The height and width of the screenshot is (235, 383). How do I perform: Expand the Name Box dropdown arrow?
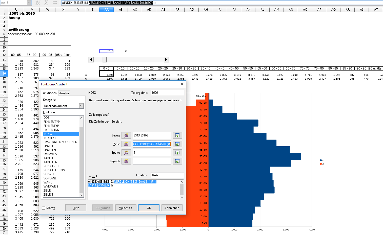pos(29,3)
